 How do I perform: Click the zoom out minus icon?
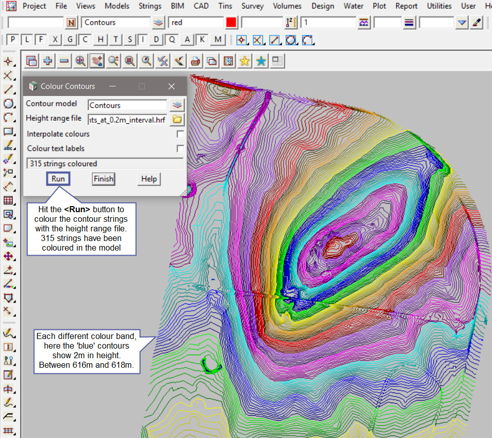64,61
